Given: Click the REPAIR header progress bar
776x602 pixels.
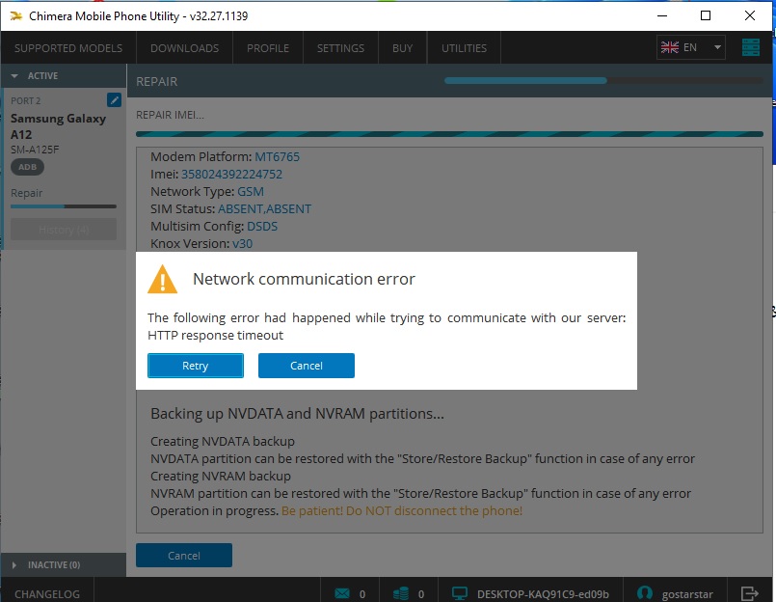Looking at the screenshot, I should pos(603,81).
